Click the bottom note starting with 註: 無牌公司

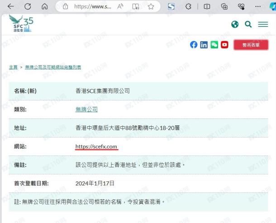[x=90, y=202]
